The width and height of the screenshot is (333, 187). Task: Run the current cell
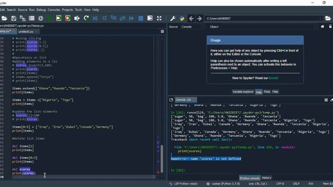point(59,19)
